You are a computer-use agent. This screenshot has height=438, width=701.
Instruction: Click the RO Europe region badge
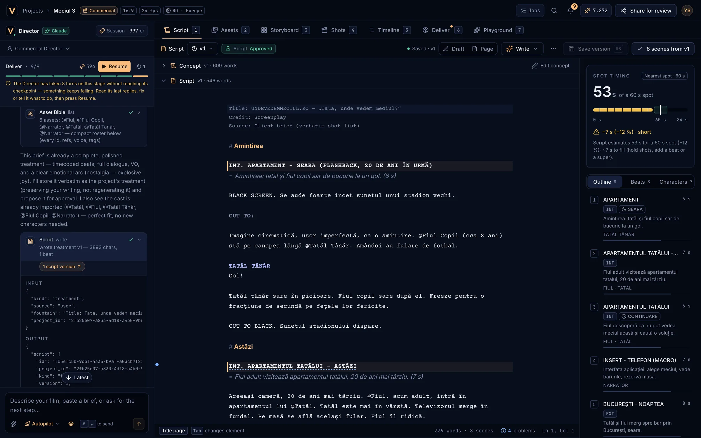pyautogui.click(x=184, y=11)
